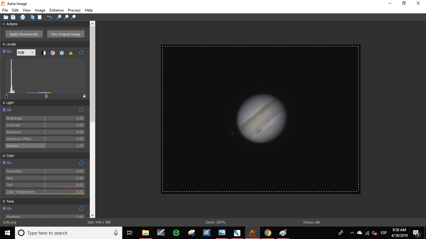426x239 pixels.
Task: Click the yellow warning triangle icon in Levels
Action: [x=71, y=53]
